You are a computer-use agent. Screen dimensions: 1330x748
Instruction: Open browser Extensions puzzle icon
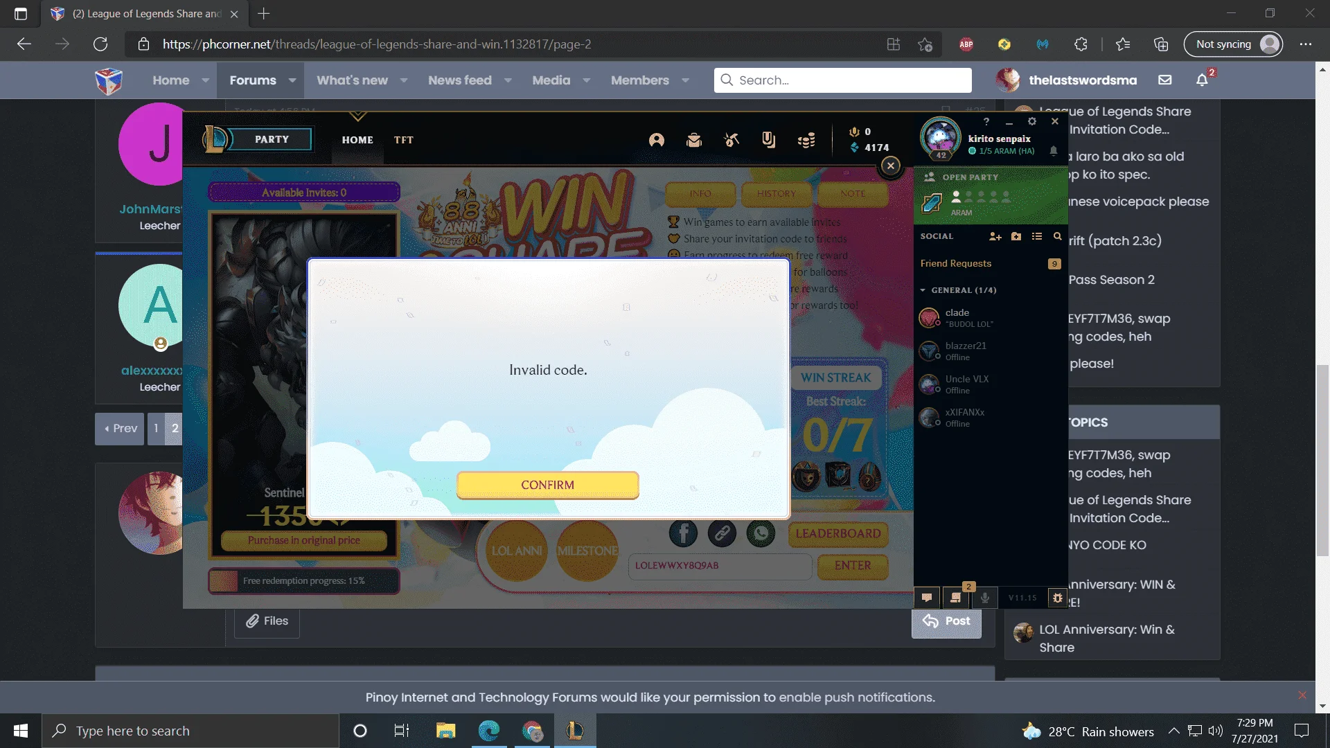[1081, 44]
